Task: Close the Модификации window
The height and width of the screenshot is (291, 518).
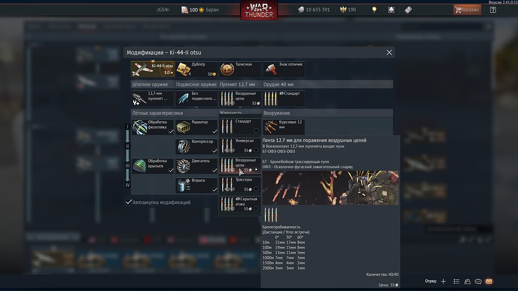Action: click(389, 52)
